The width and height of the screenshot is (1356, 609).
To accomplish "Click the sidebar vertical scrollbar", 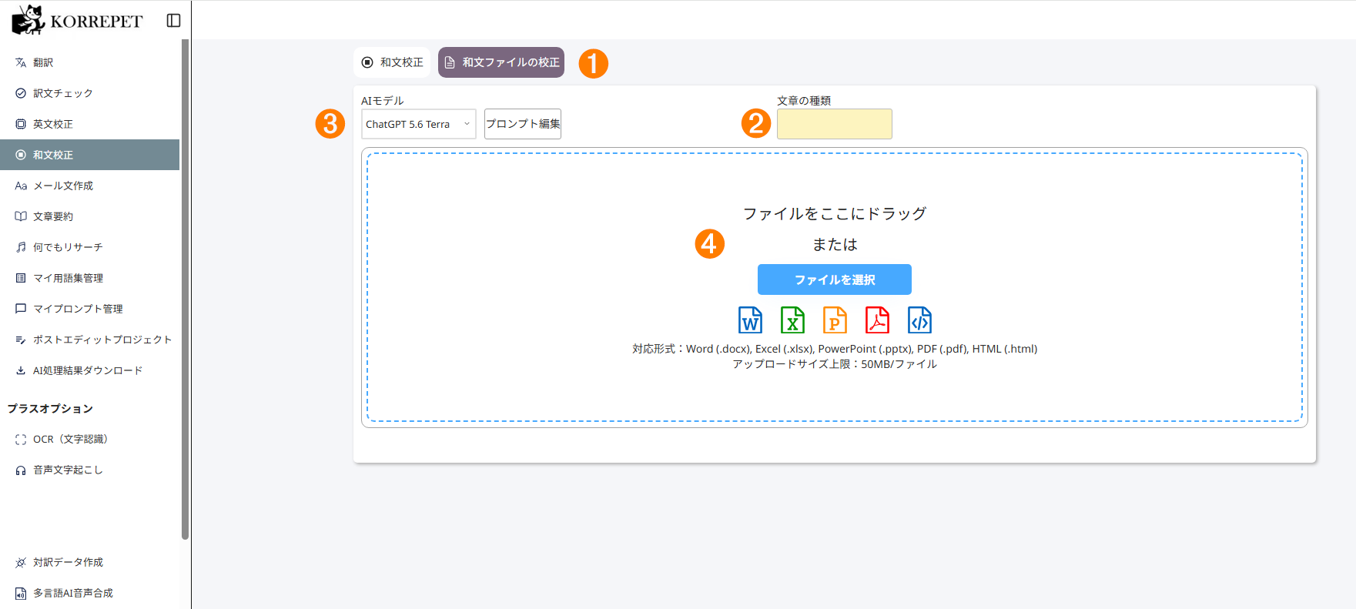I will (x=185, y=289).
